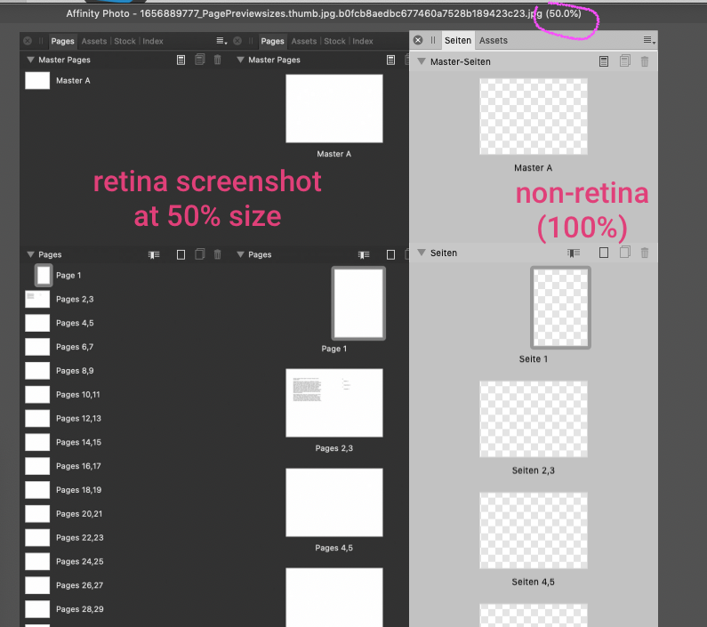
Task: Collapse Pages section in left list panel
Action: 30,254
